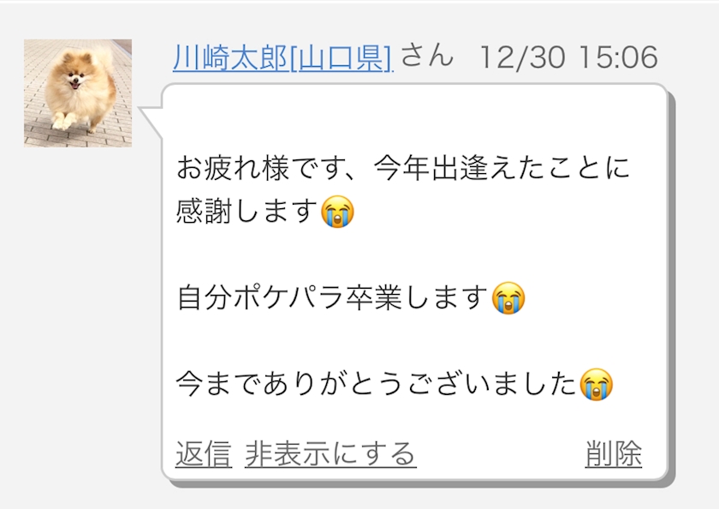Click the [山口県] prefecture tag in the username
This screenshot has height=509, width=719.
coord(342,57)
